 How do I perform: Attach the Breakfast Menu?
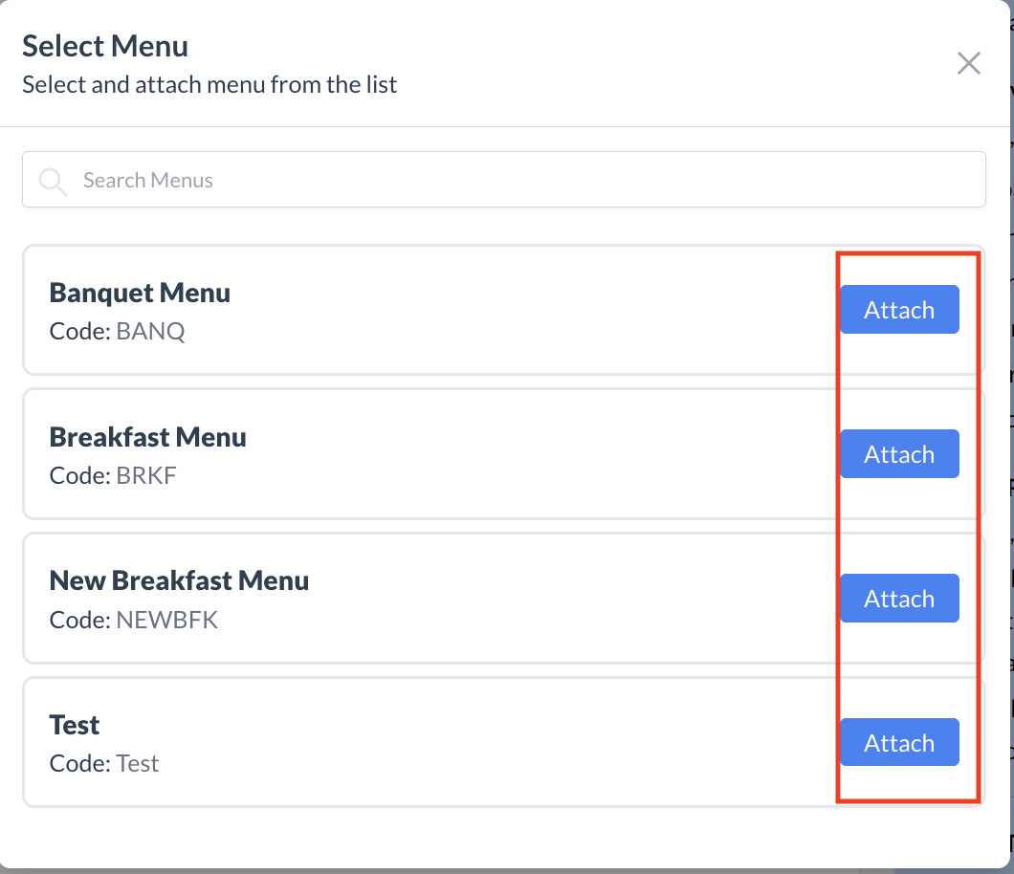(899, 454)
